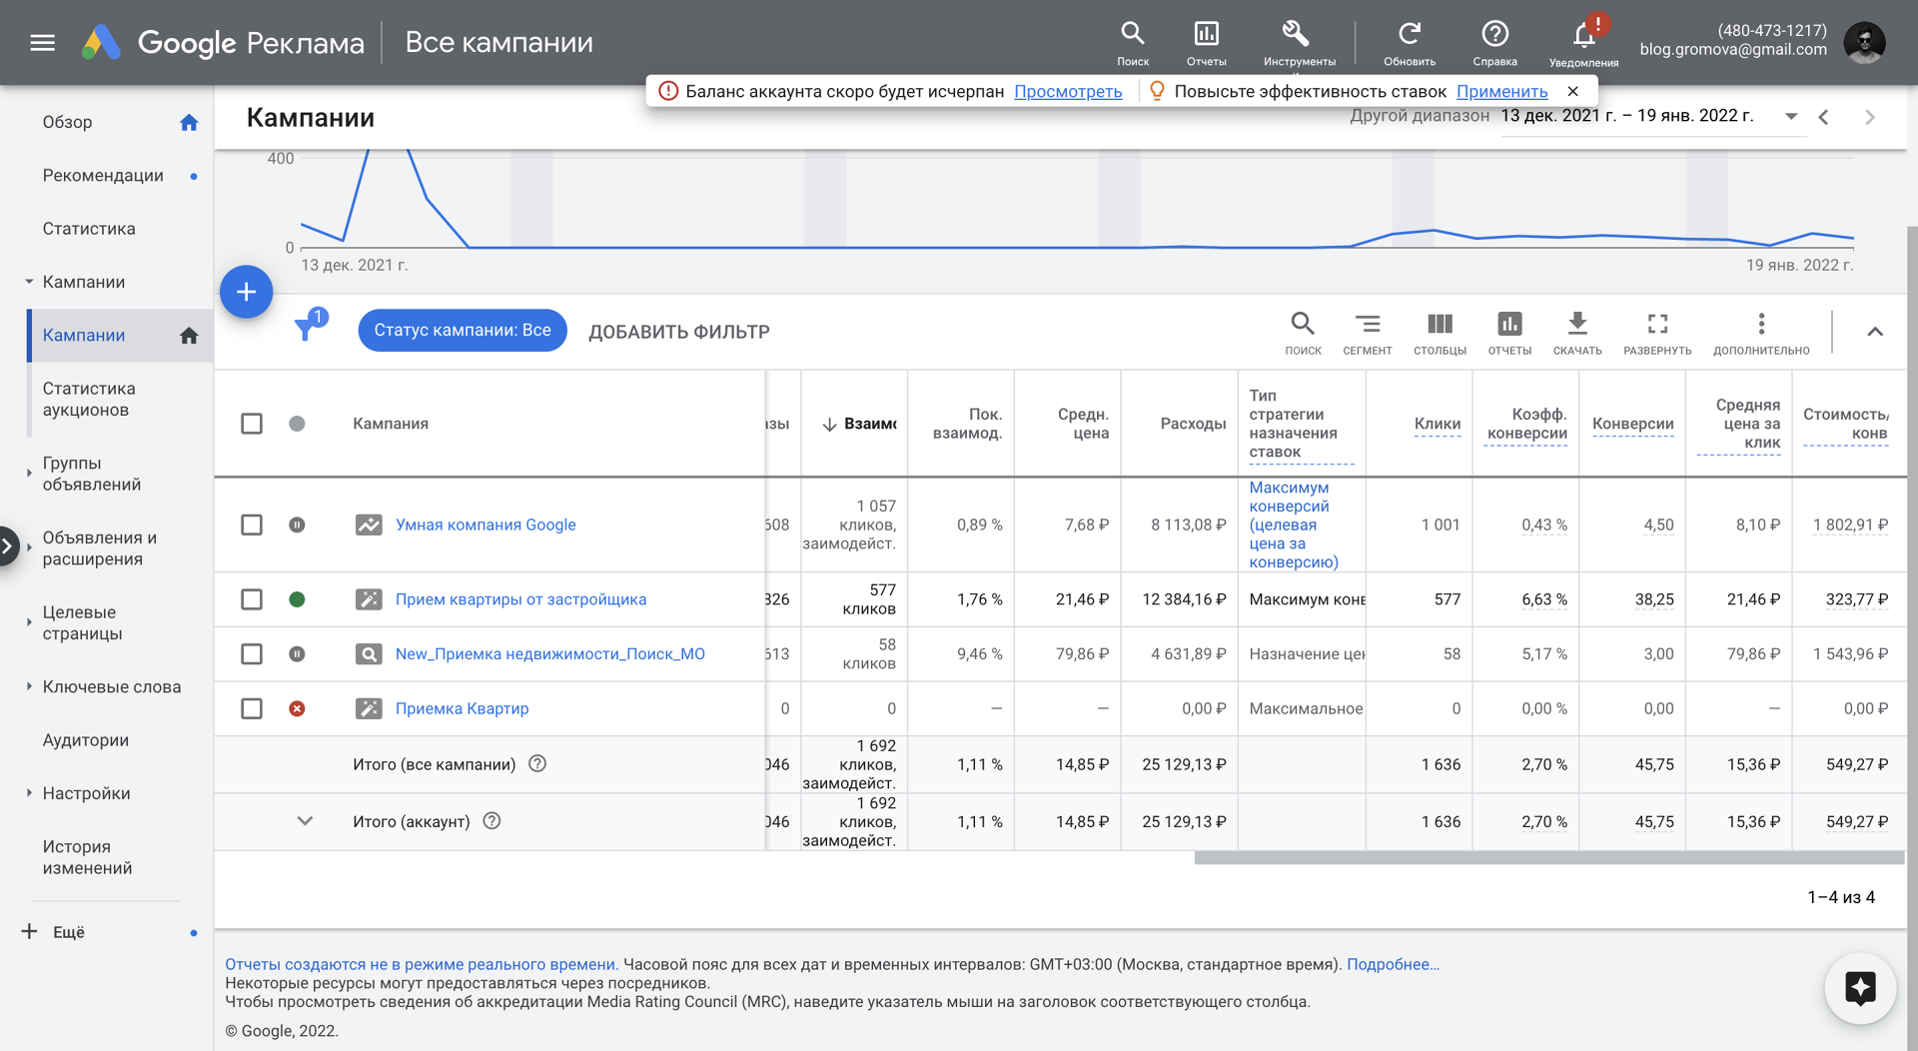This screenshot has height=1051, width=1918.
Task: Collapse the Кампании sidebar section
Action: coord(29,282)
